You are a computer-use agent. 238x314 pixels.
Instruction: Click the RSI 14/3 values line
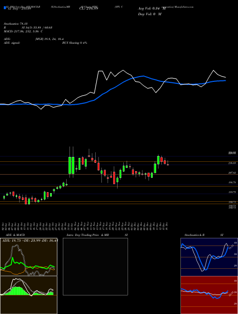(28, 28)
